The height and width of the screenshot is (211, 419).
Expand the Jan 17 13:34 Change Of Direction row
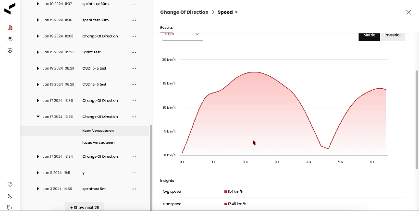pyautogui.click(x=37, y=157)
